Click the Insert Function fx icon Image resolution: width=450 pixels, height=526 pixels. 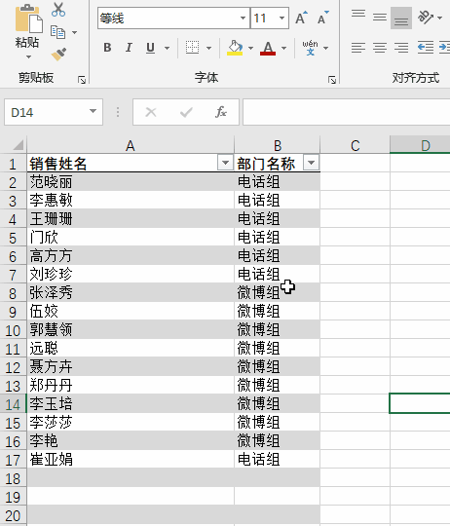click(221, 112)
